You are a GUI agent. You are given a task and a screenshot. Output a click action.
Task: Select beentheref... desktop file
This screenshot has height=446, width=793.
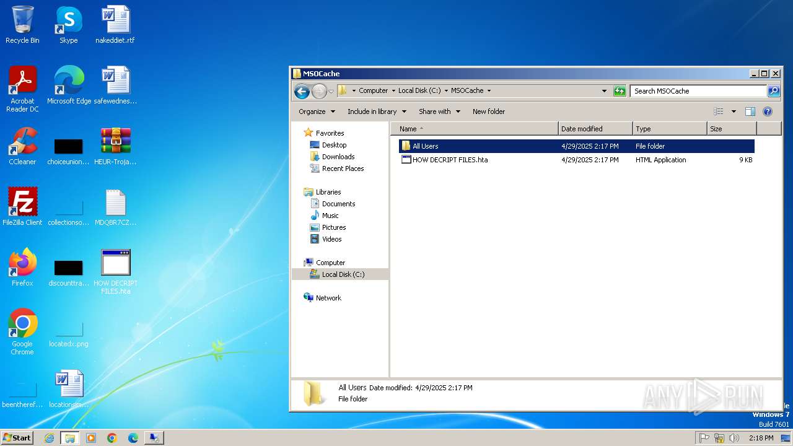point(22,395)
